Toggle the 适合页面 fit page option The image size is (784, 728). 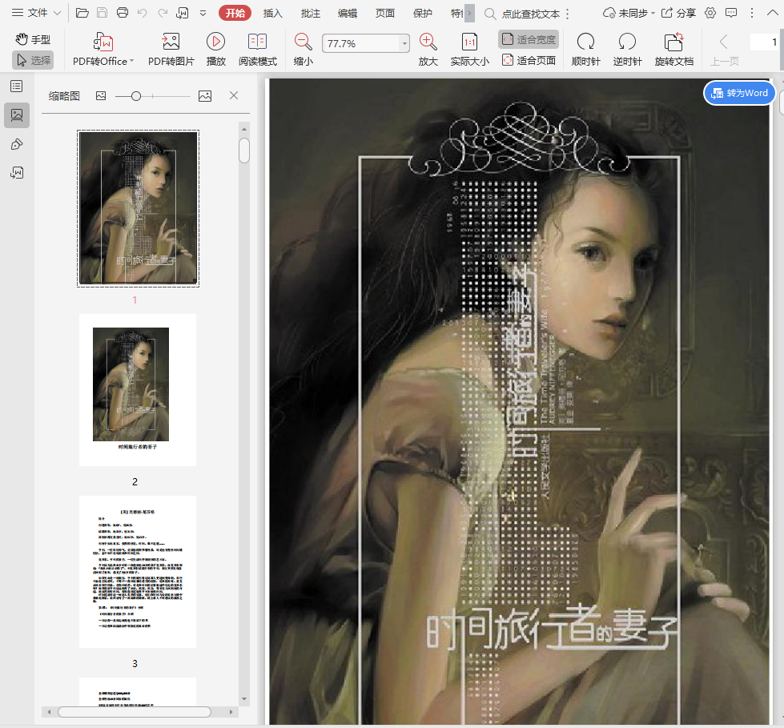(x=529, y=60)
